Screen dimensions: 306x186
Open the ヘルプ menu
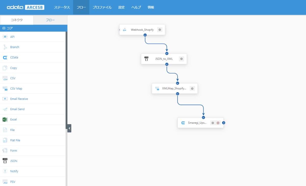pos(136,7)
